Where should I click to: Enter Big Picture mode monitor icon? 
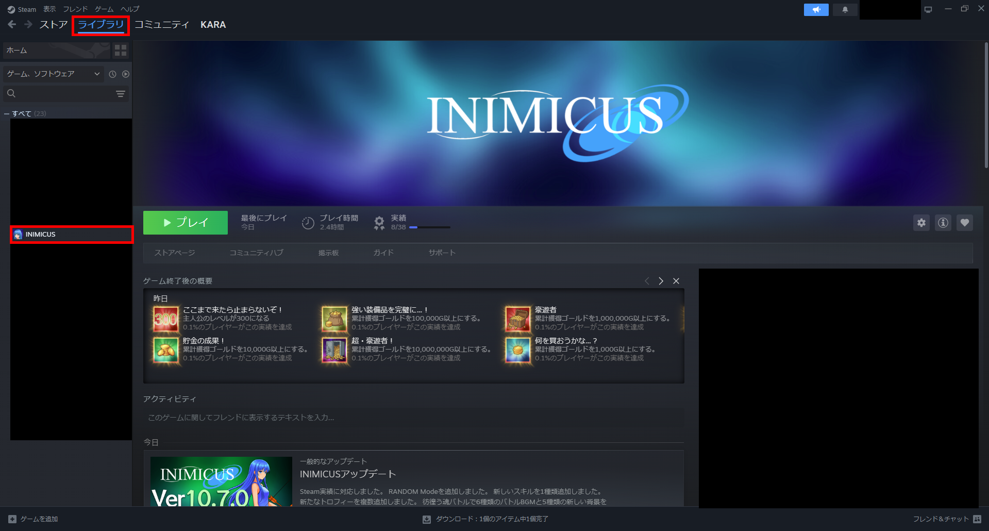(x=928, y=9)
